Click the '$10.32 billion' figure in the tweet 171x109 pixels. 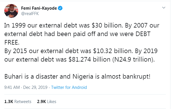pyautogui.click(x=113, y=51)
